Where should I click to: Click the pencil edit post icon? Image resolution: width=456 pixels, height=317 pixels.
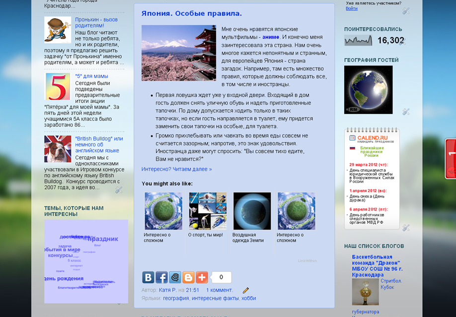[x=246, y=290]
